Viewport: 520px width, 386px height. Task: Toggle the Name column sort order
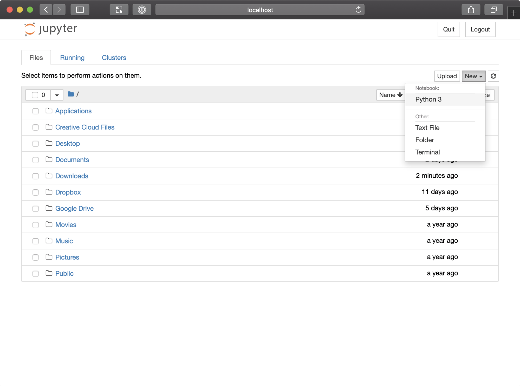pos(390,95)
